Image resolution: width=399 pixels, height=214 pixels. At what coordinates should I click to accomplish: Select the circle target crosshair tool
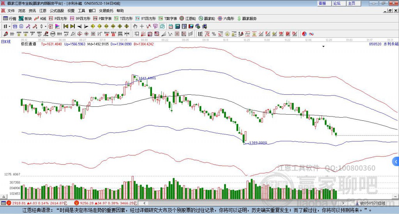click(79, 34)
